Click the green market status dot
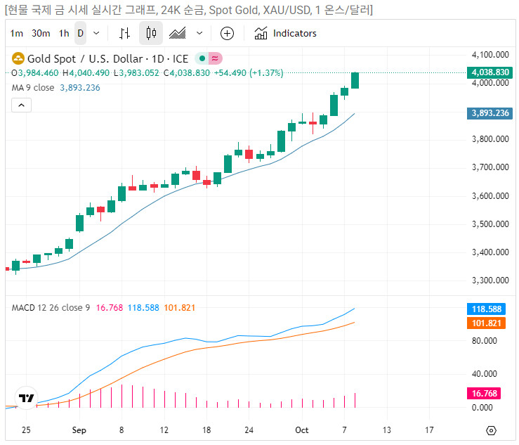Image resolution: width=519 pixels, height=445 pixels. [202, 58]
